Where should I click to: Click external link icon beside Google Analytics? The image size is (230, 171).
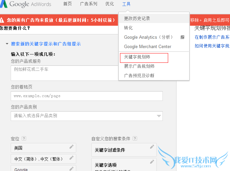click(x=182, y=37)
